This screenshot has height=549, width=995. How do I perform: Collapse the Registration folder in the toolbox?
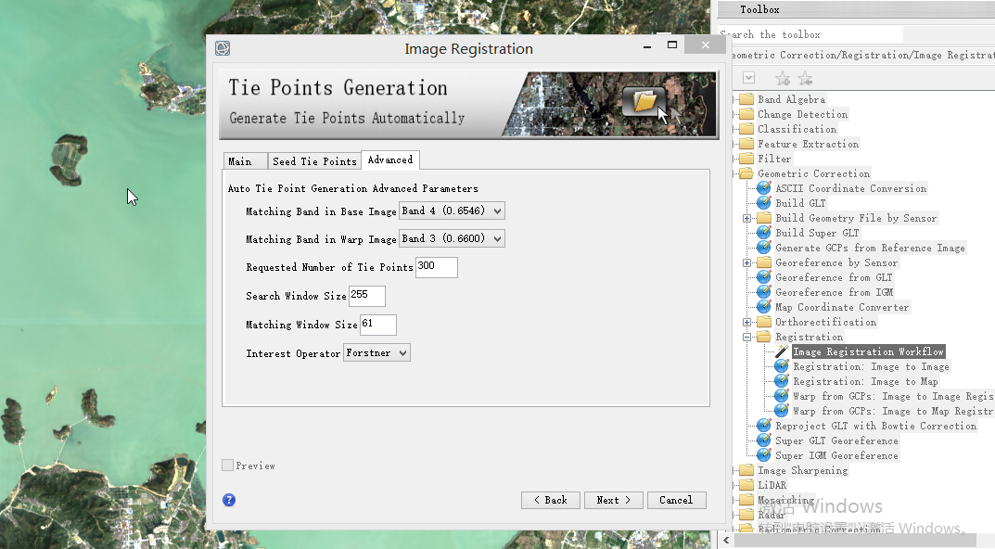tap(746, 337)
